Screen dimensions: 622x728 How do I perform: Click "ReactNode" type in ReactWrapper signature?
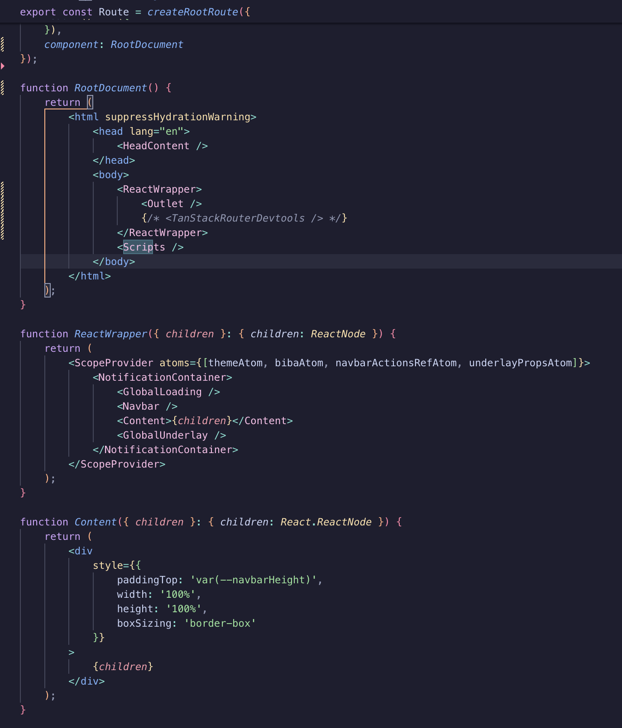pyautogui.click(x=338, y=334)
